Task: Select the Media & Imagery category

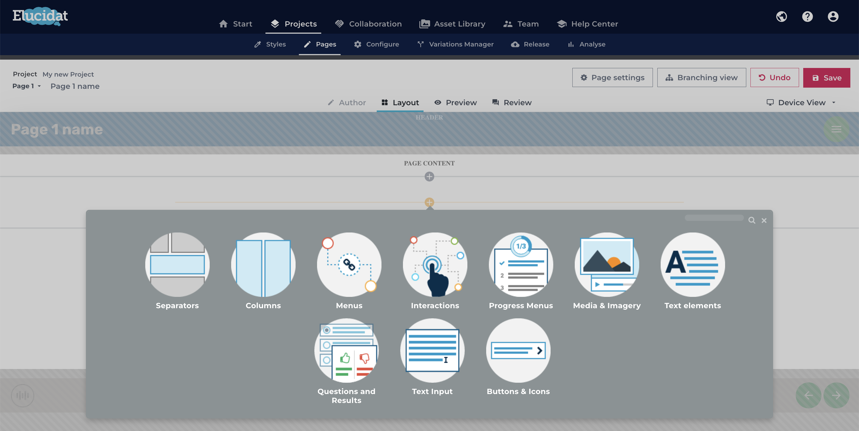Action: pos(607,271)
